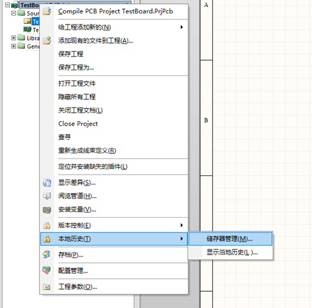312x308 pixels.
Task: Click the browse channels (阅览管道) icon
Action: pos(47,196)
